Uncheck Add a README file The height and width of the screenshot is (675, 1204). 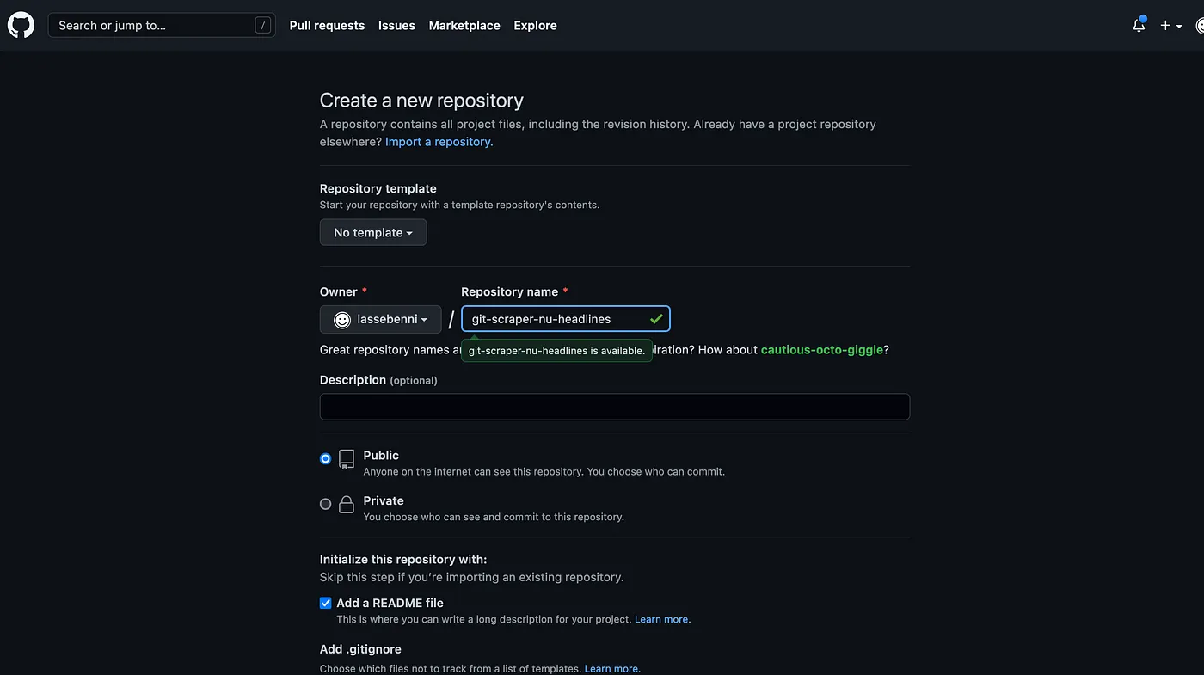325,603
